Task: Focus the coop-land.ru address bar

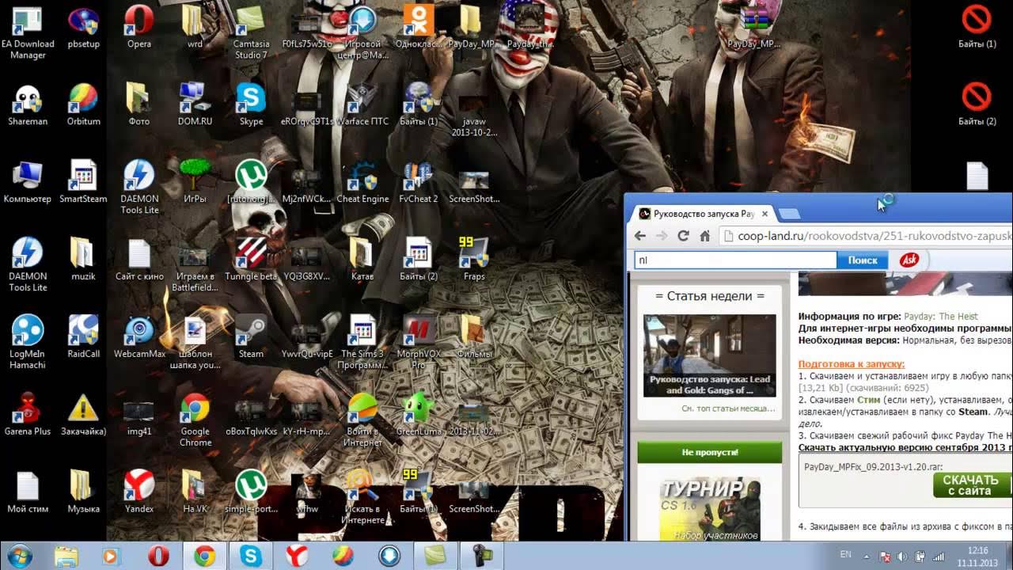Action: [x=866, y=236]
